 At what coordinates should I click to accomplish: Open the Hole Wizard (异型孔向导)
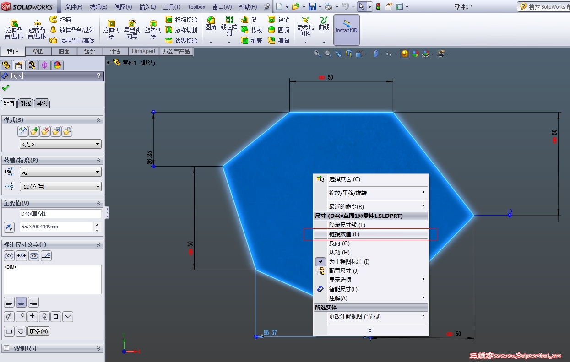tap(132, 29)
